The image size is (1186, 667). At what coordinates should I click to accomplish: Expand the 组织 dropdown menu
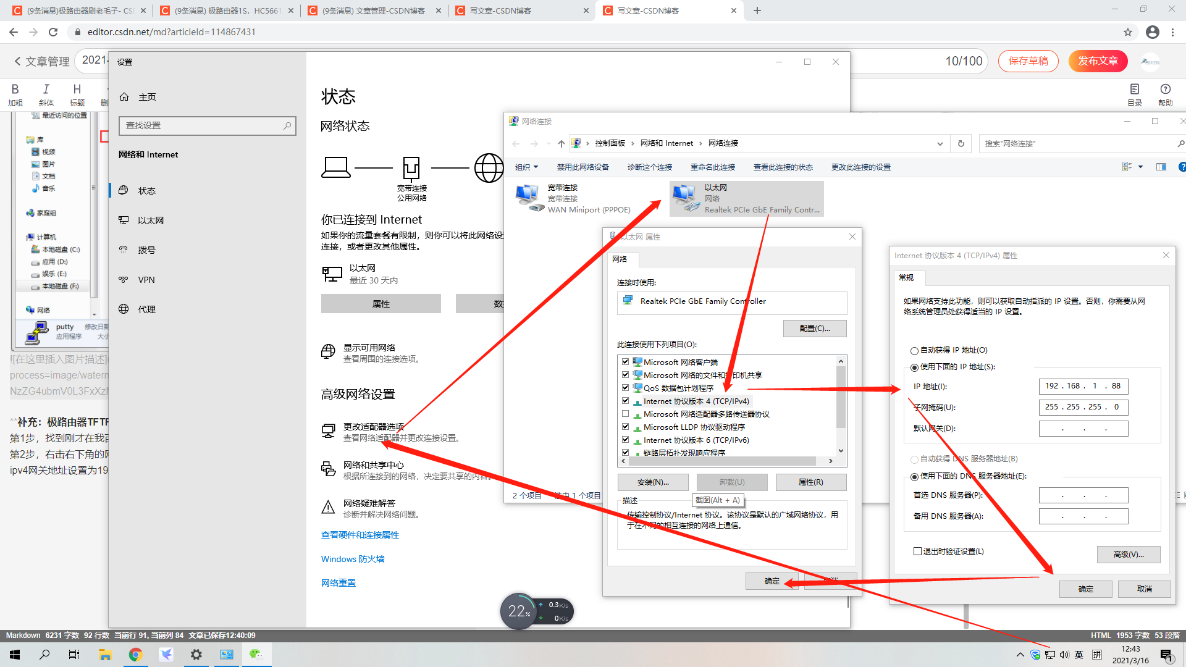tap(526, 167)
